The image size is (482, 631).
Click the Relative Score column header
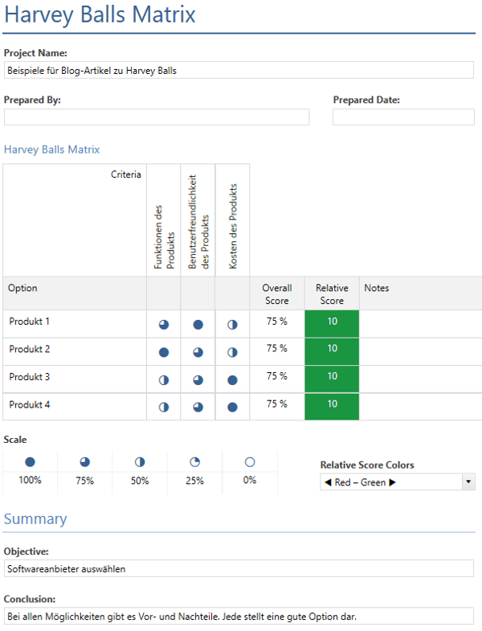tap(332, 294)
